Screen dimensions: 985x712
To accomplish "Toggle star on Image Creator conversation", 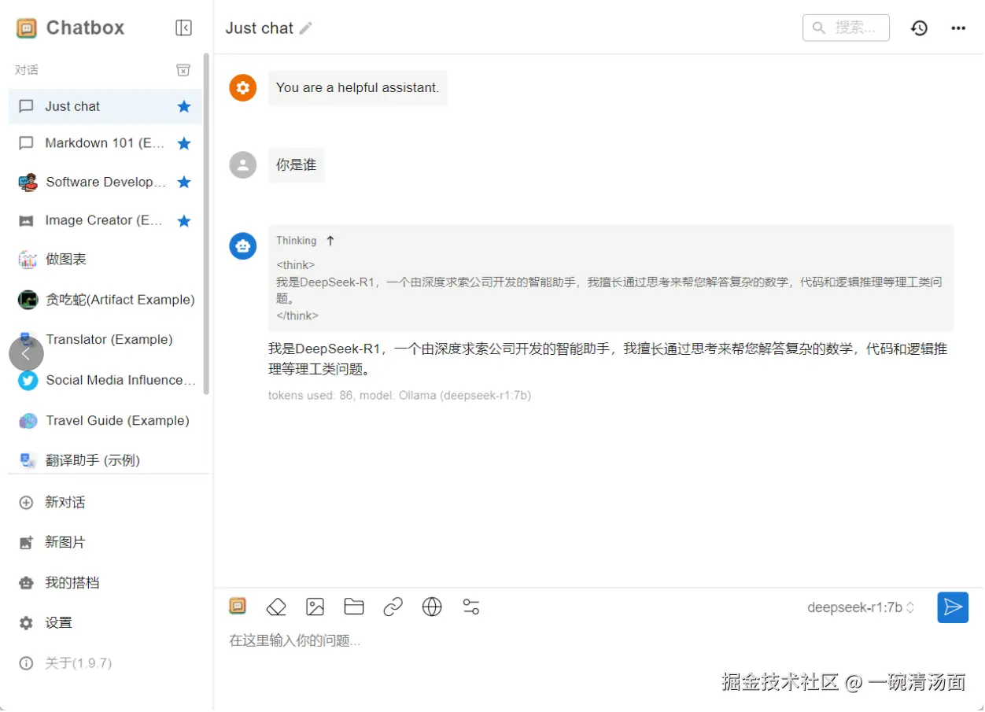I will (x=184, y=220).
